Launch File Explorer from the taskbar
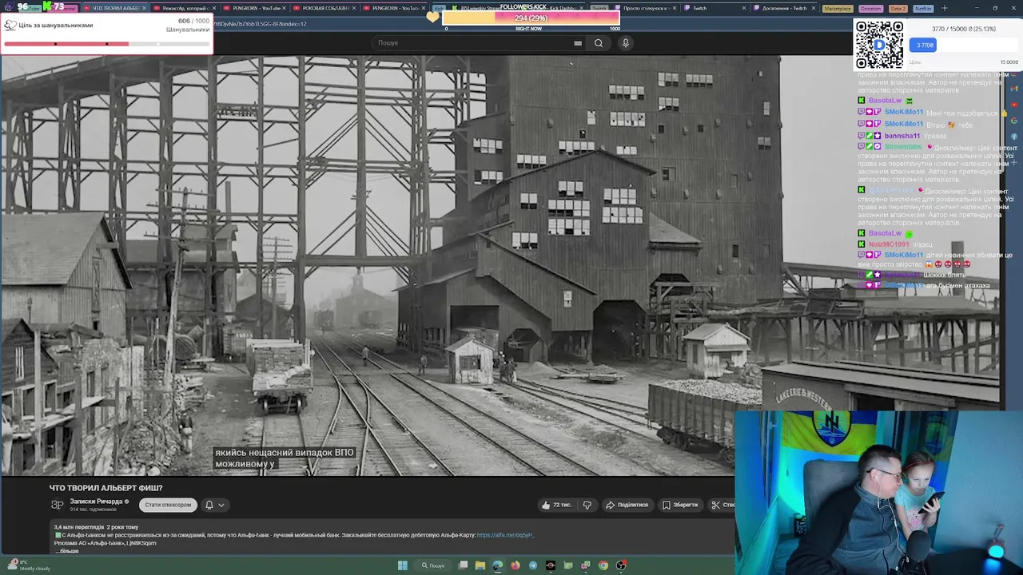 click(480, 565)
